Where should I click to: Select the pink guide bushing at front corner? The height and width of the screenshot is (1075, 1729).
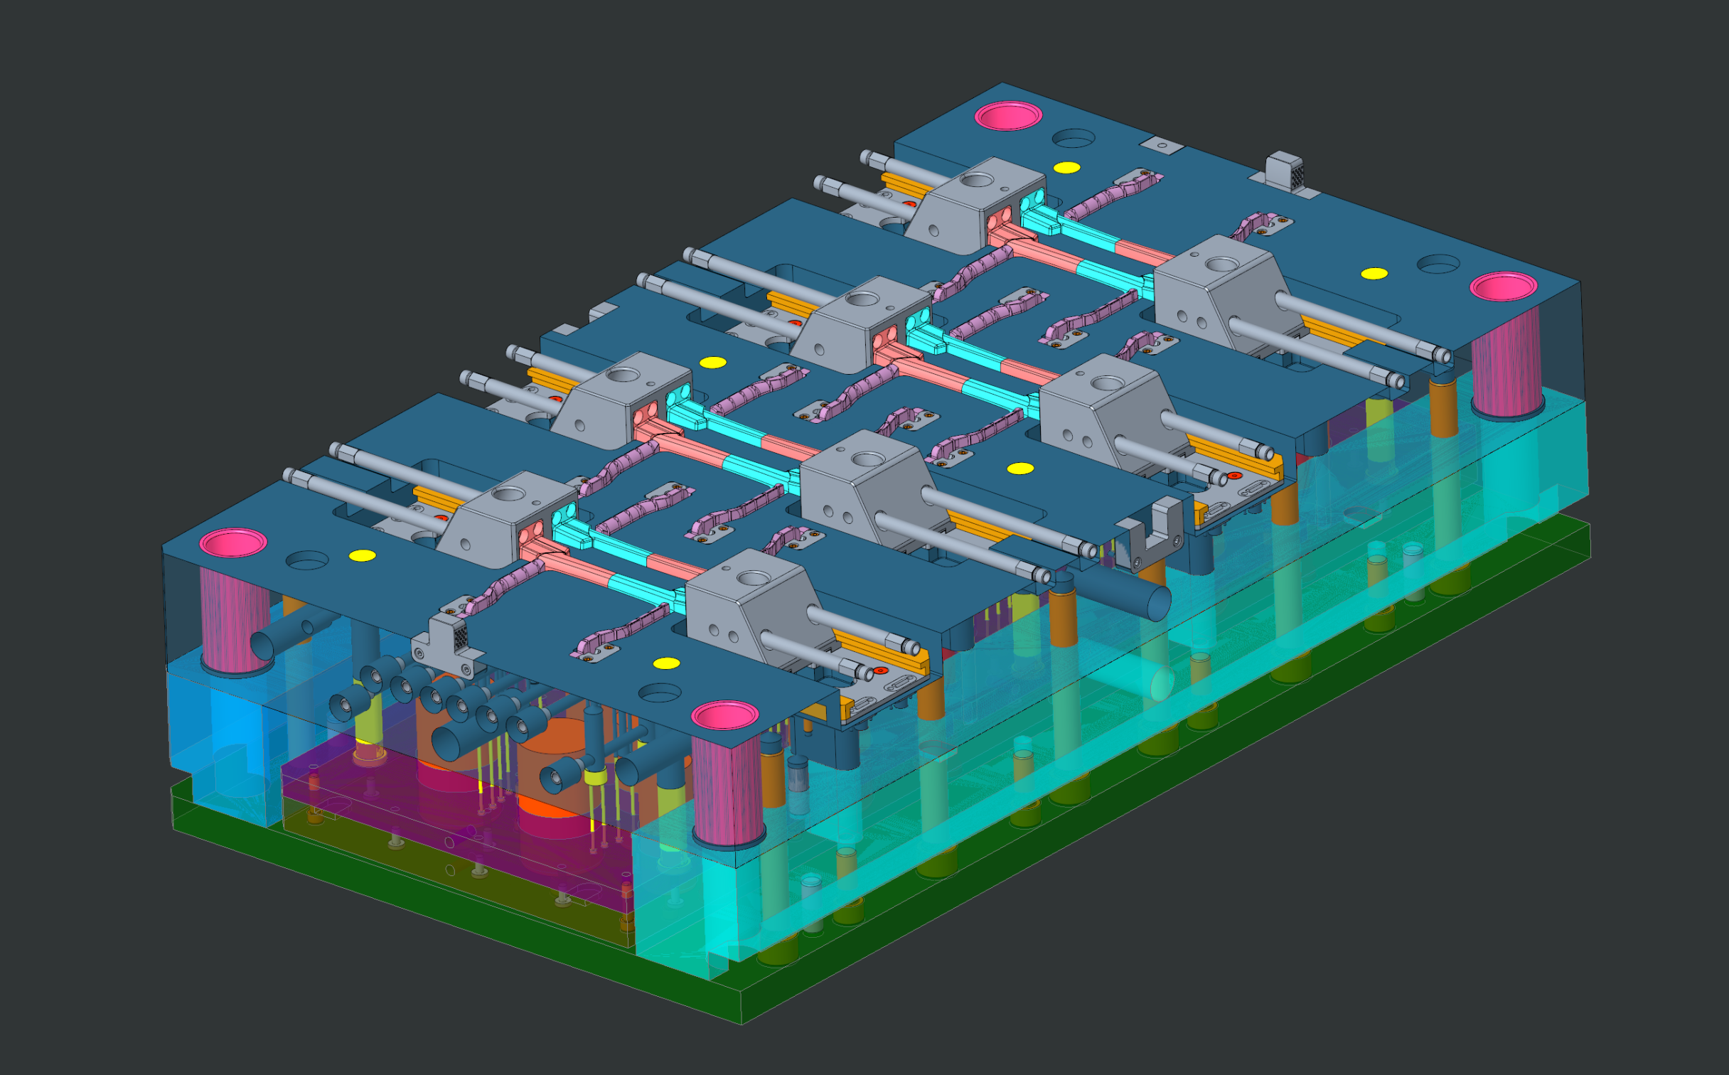(x=725, y=715)
